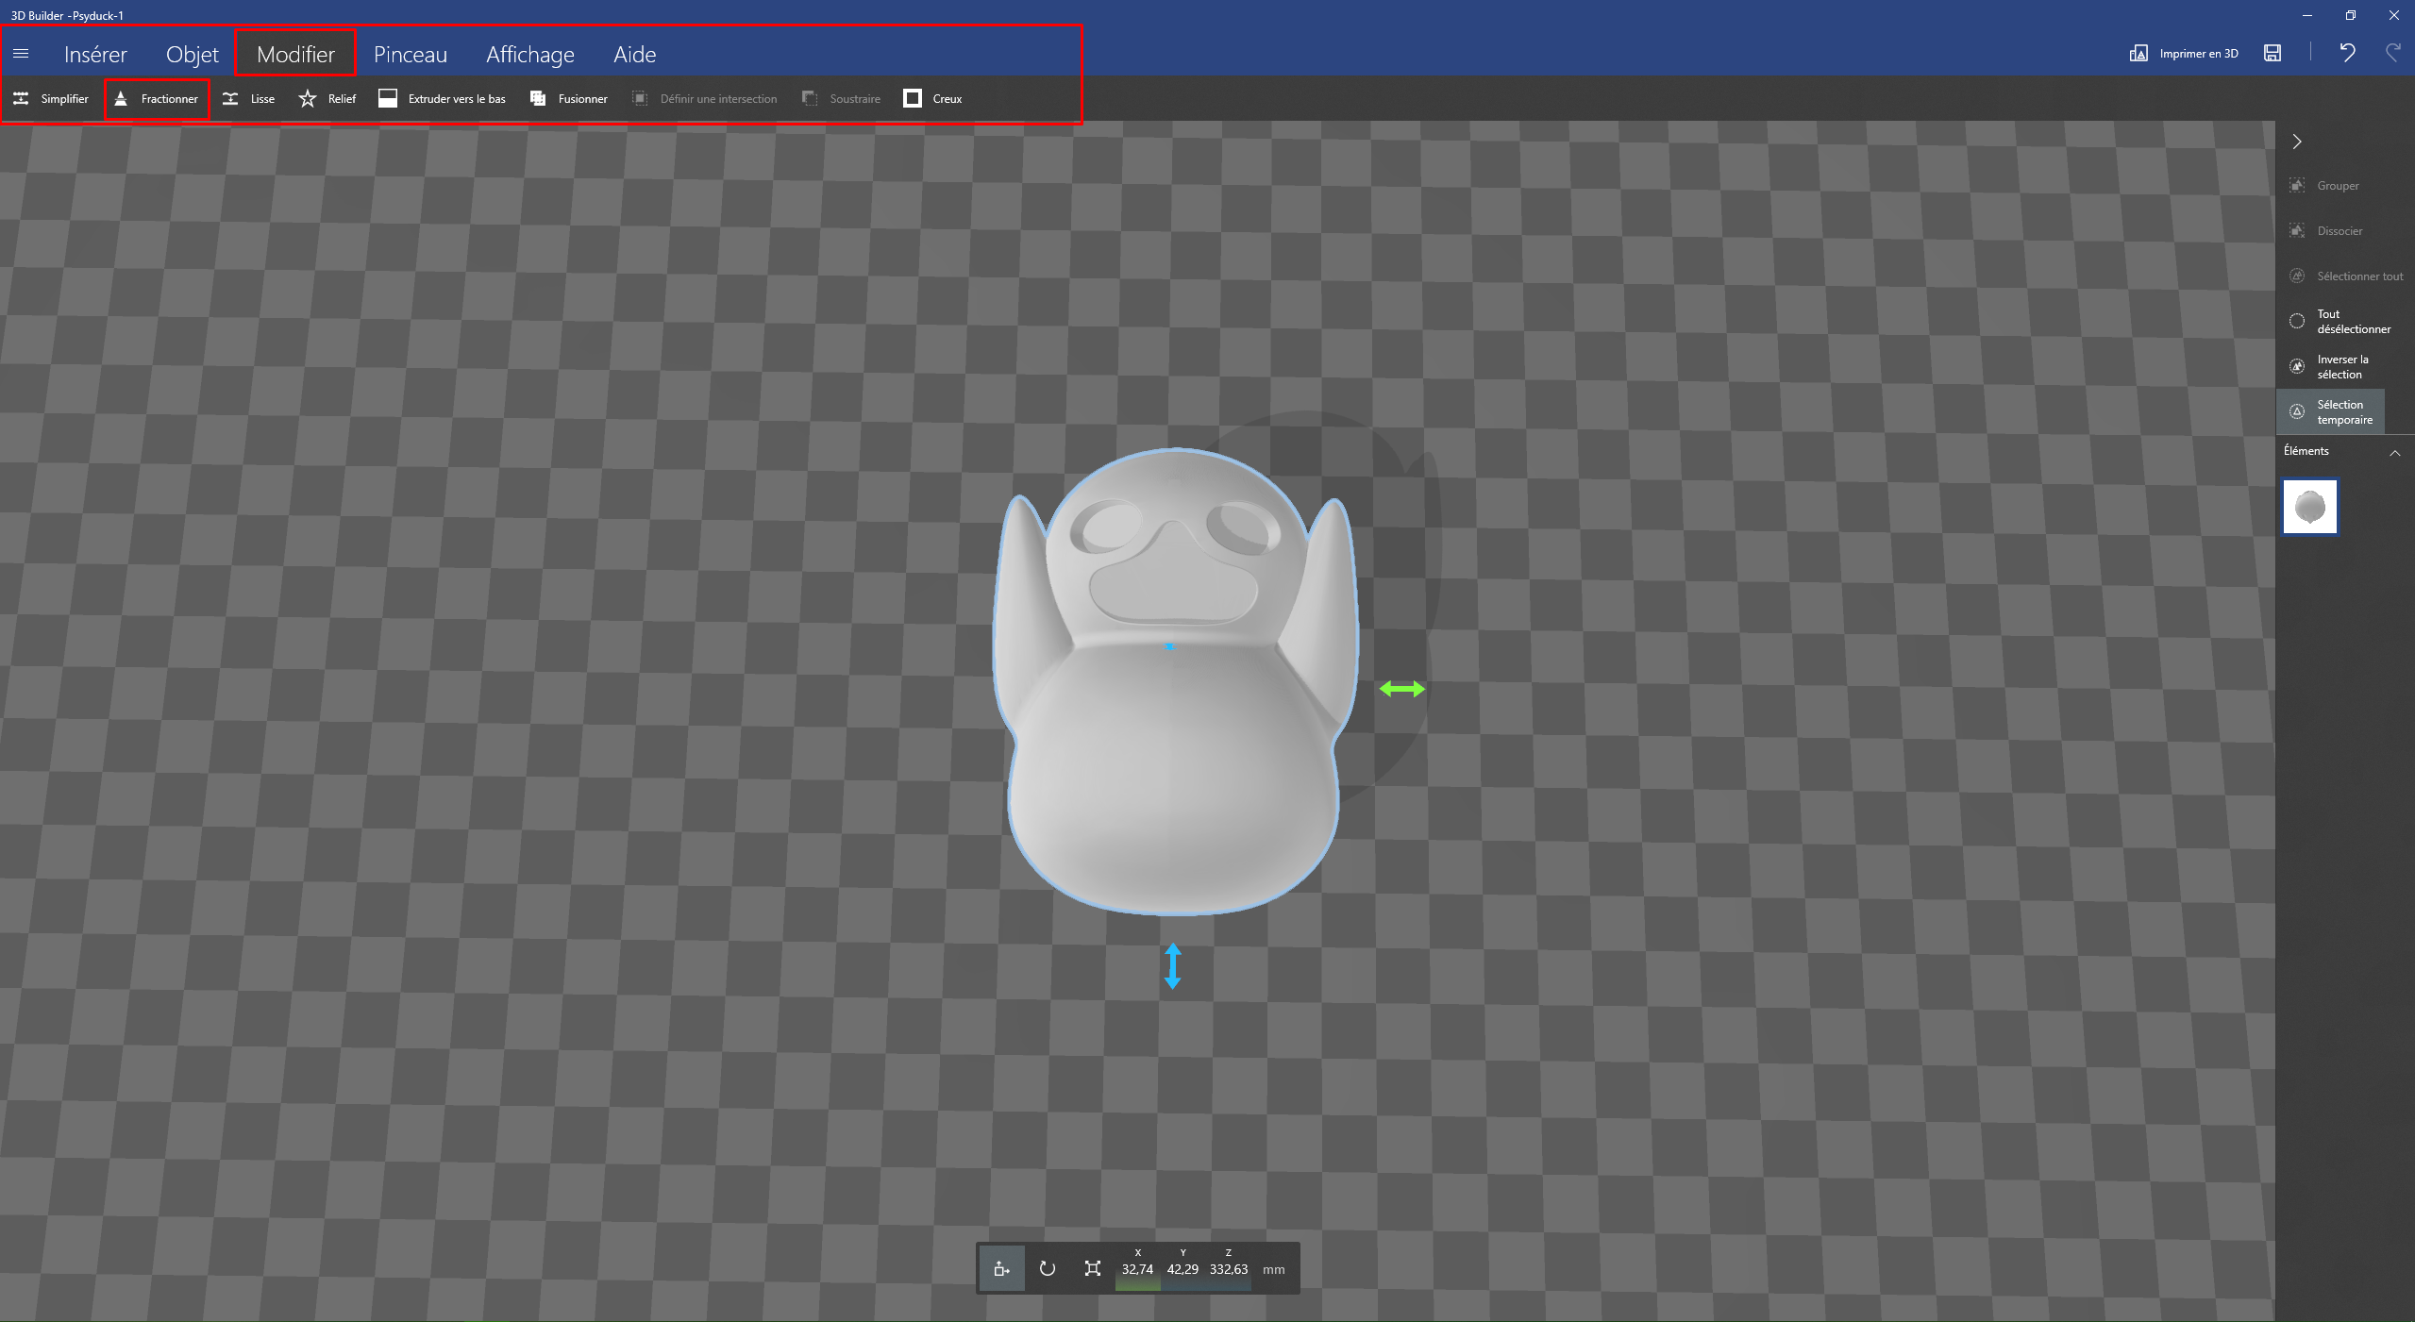
Task: Undo the last action
Action: pyautogui.click(x=2347, y=53)
